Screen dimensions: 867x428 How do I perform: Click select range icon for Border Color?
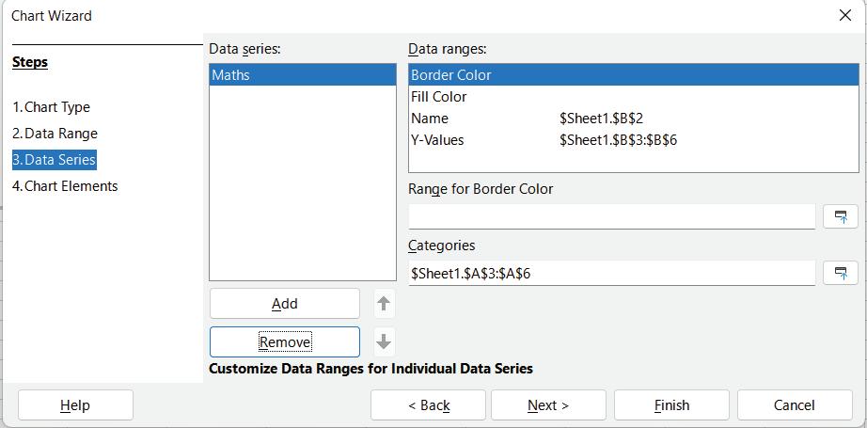840,216
